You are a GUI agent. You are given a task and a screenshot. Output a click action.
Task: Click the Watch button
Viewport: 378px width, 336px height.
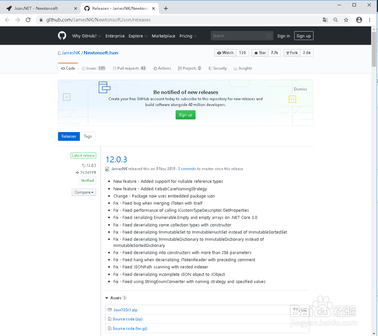225,53
